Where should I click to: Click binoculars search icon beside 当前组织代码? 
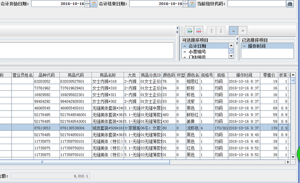[x=290, y=4]
